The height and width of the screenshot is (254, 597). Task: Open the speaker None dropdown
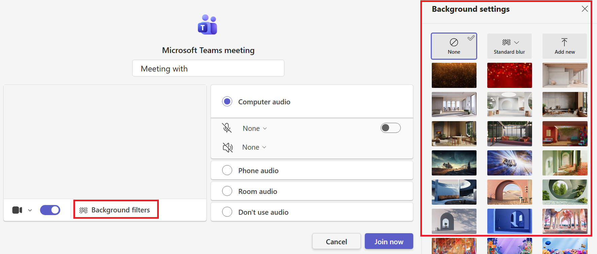[x=254, y=147]
